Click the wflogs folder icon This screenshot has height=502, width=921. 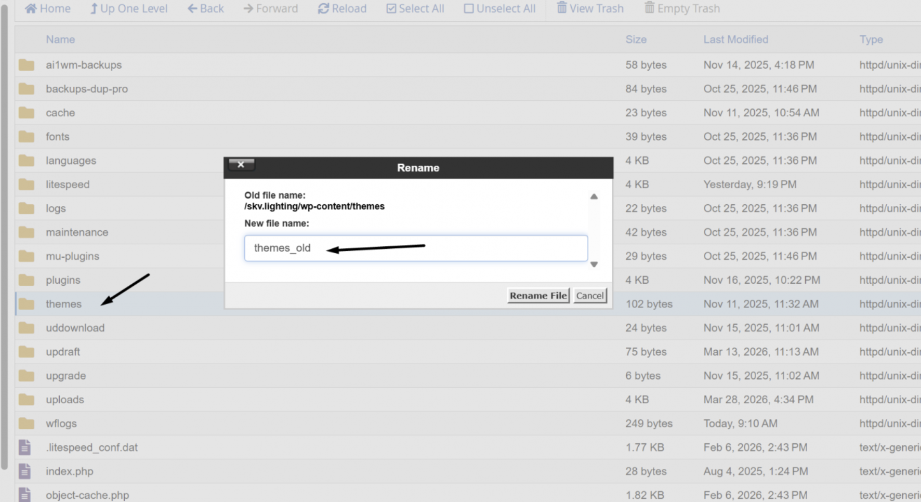(x=27, y=424)
